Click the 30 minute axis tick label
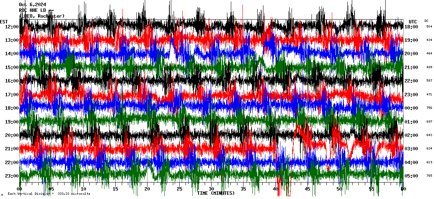The image size is (434, 199). [x=211, y=189]
